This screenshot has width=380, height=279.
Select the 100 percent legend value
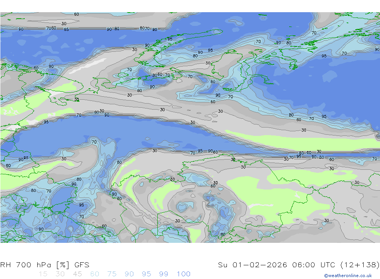pos(184,274)
